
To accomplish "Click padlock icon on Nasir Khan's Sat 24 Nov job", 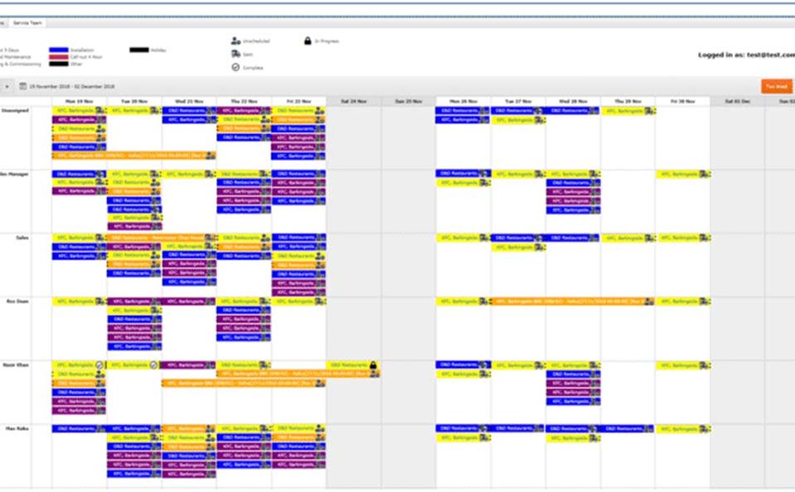I will pos(373,365).
